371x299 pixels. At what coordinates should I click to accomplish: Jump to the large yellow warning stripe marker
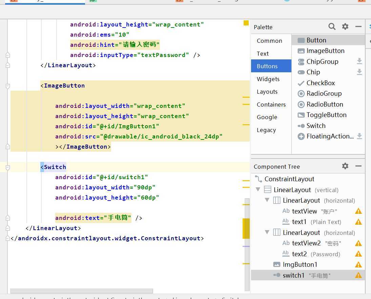click(x=246, y=228)
